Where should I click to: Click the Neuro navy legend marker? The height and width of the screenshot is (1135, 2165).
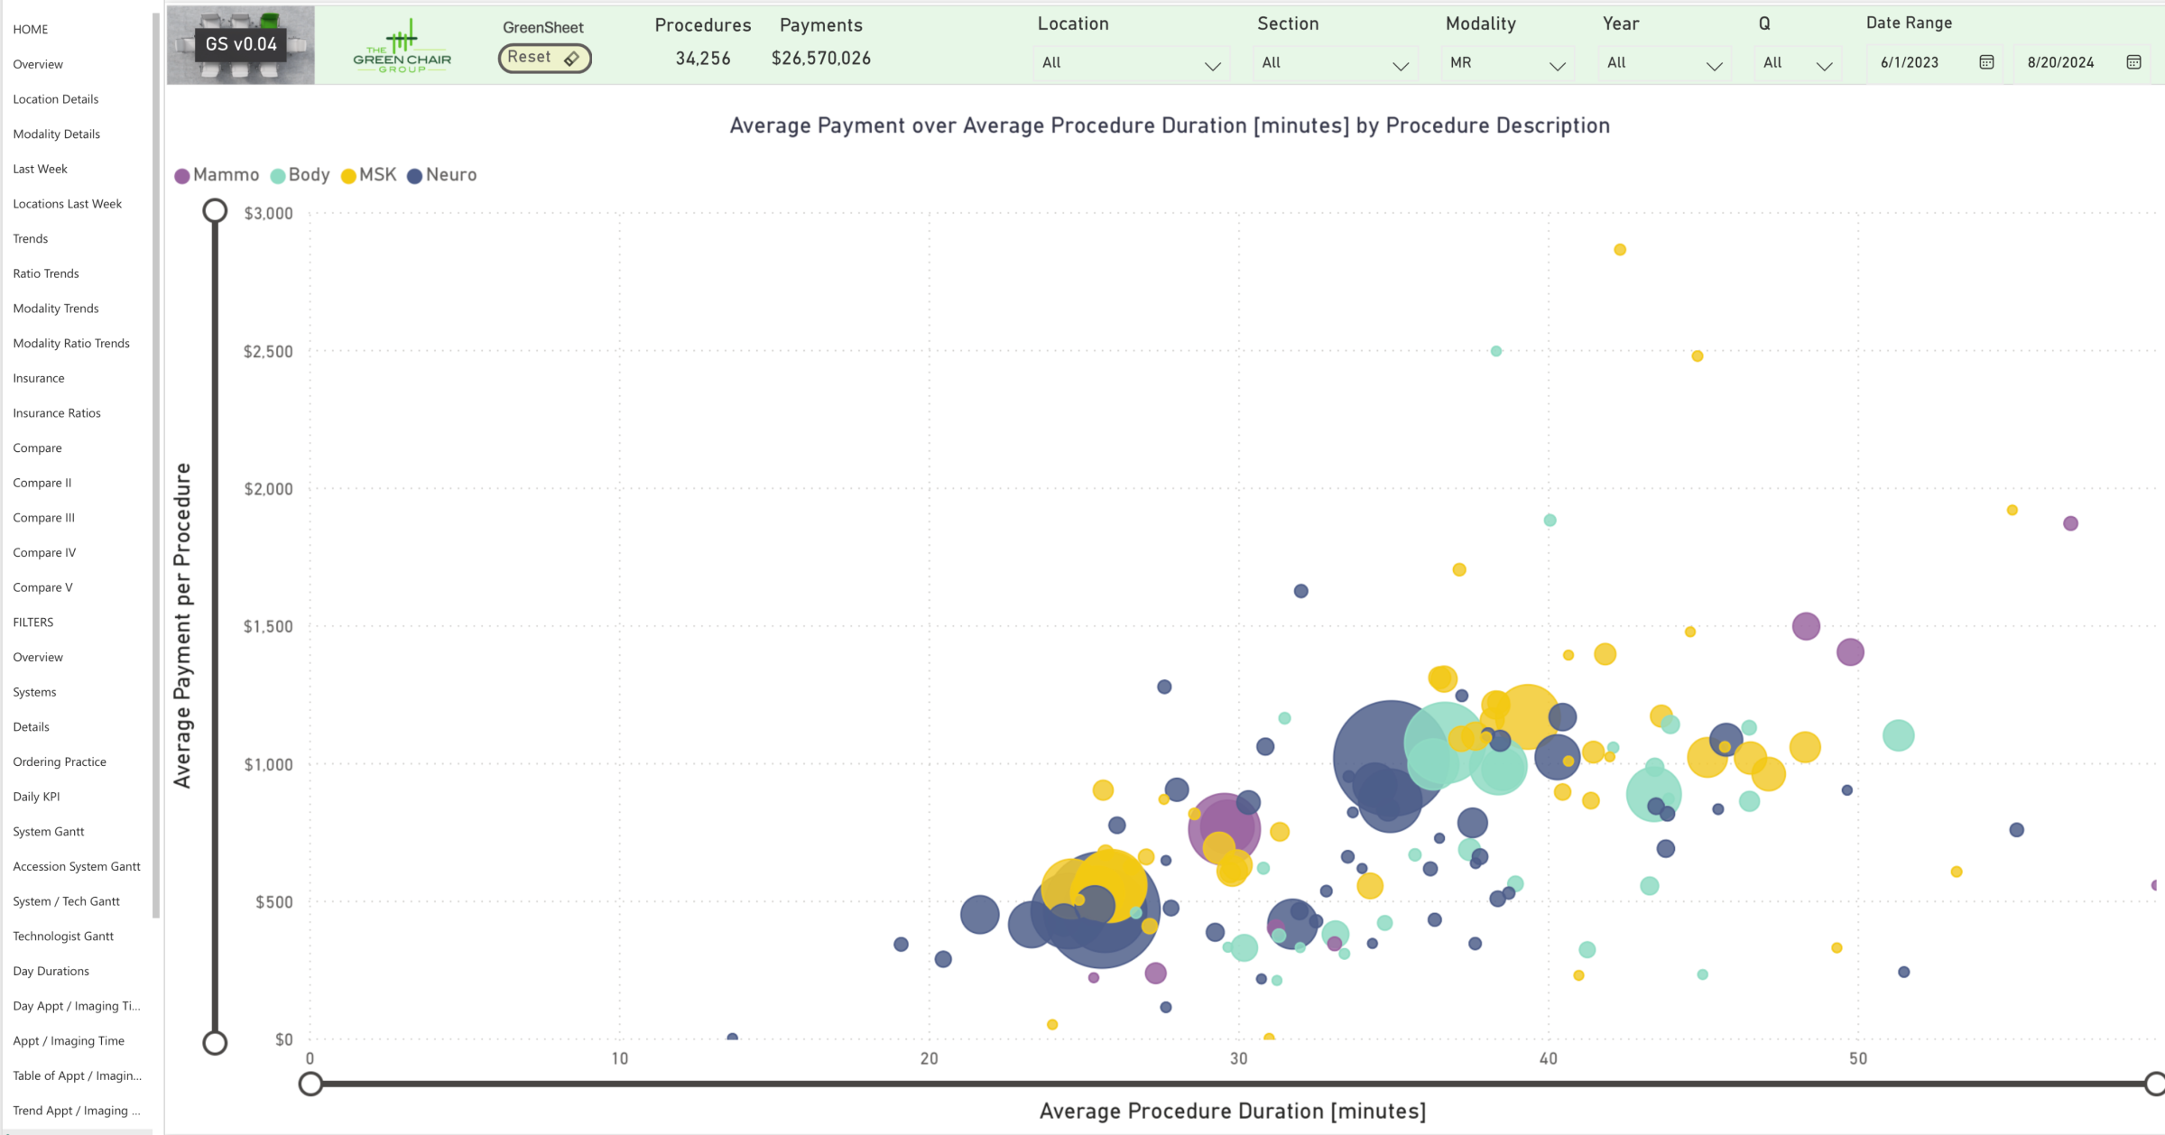414,176
